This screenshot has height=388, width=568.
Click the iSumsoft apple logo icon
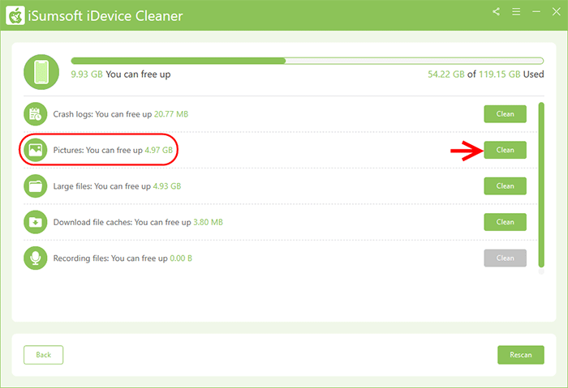tap(15, 15)
